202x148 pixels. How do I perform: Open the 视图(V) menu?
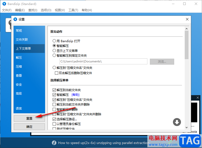[x=60, y=10]
